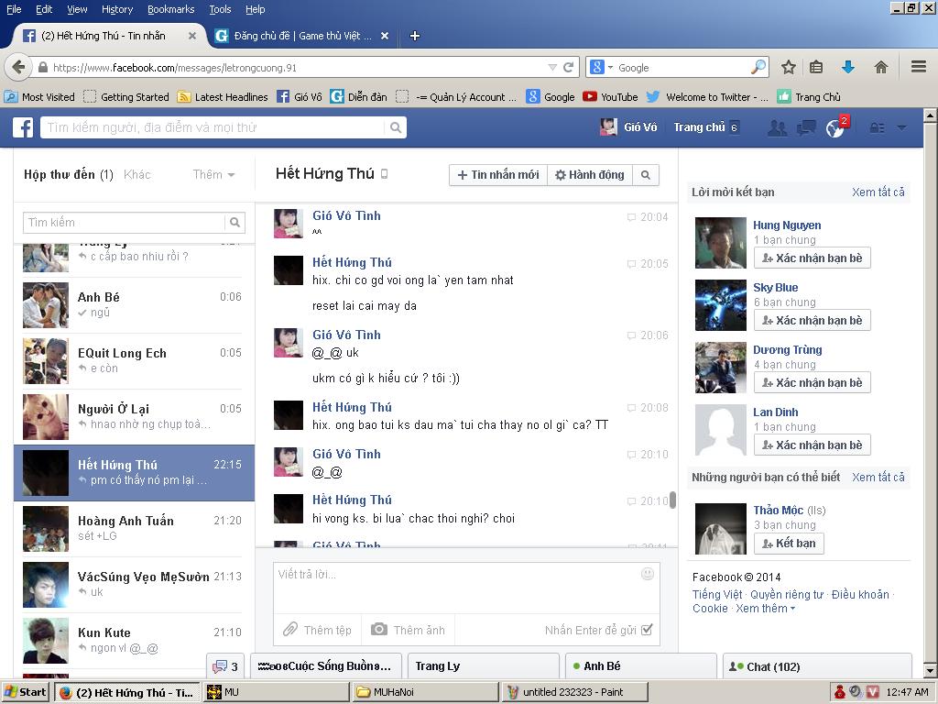Screen dimensions: 938x704
Task: Open Gió Vô profile in header
Action: (x=628, y=126)
